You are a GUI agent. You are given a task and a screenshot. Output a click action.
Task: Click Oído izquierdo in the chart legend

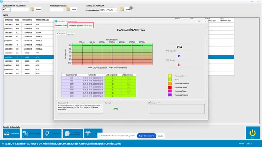pyautogui.click(x=98, y=68)
